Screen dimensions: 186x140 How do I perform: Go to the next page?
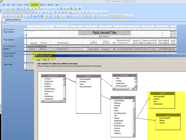[127, 16]
